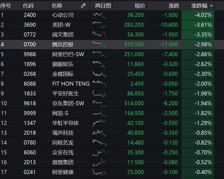Click change value -10.600
The height and width of the screenshot is (179, 224).
(x=169, y=25)
